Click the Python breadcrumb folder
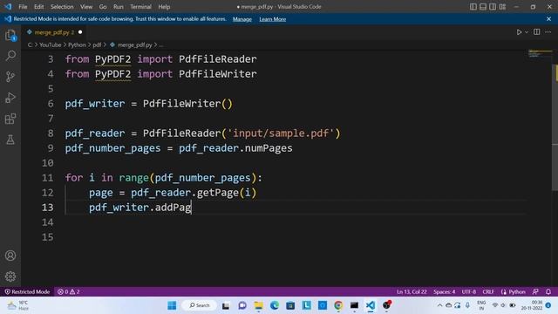 coord(77,44)
